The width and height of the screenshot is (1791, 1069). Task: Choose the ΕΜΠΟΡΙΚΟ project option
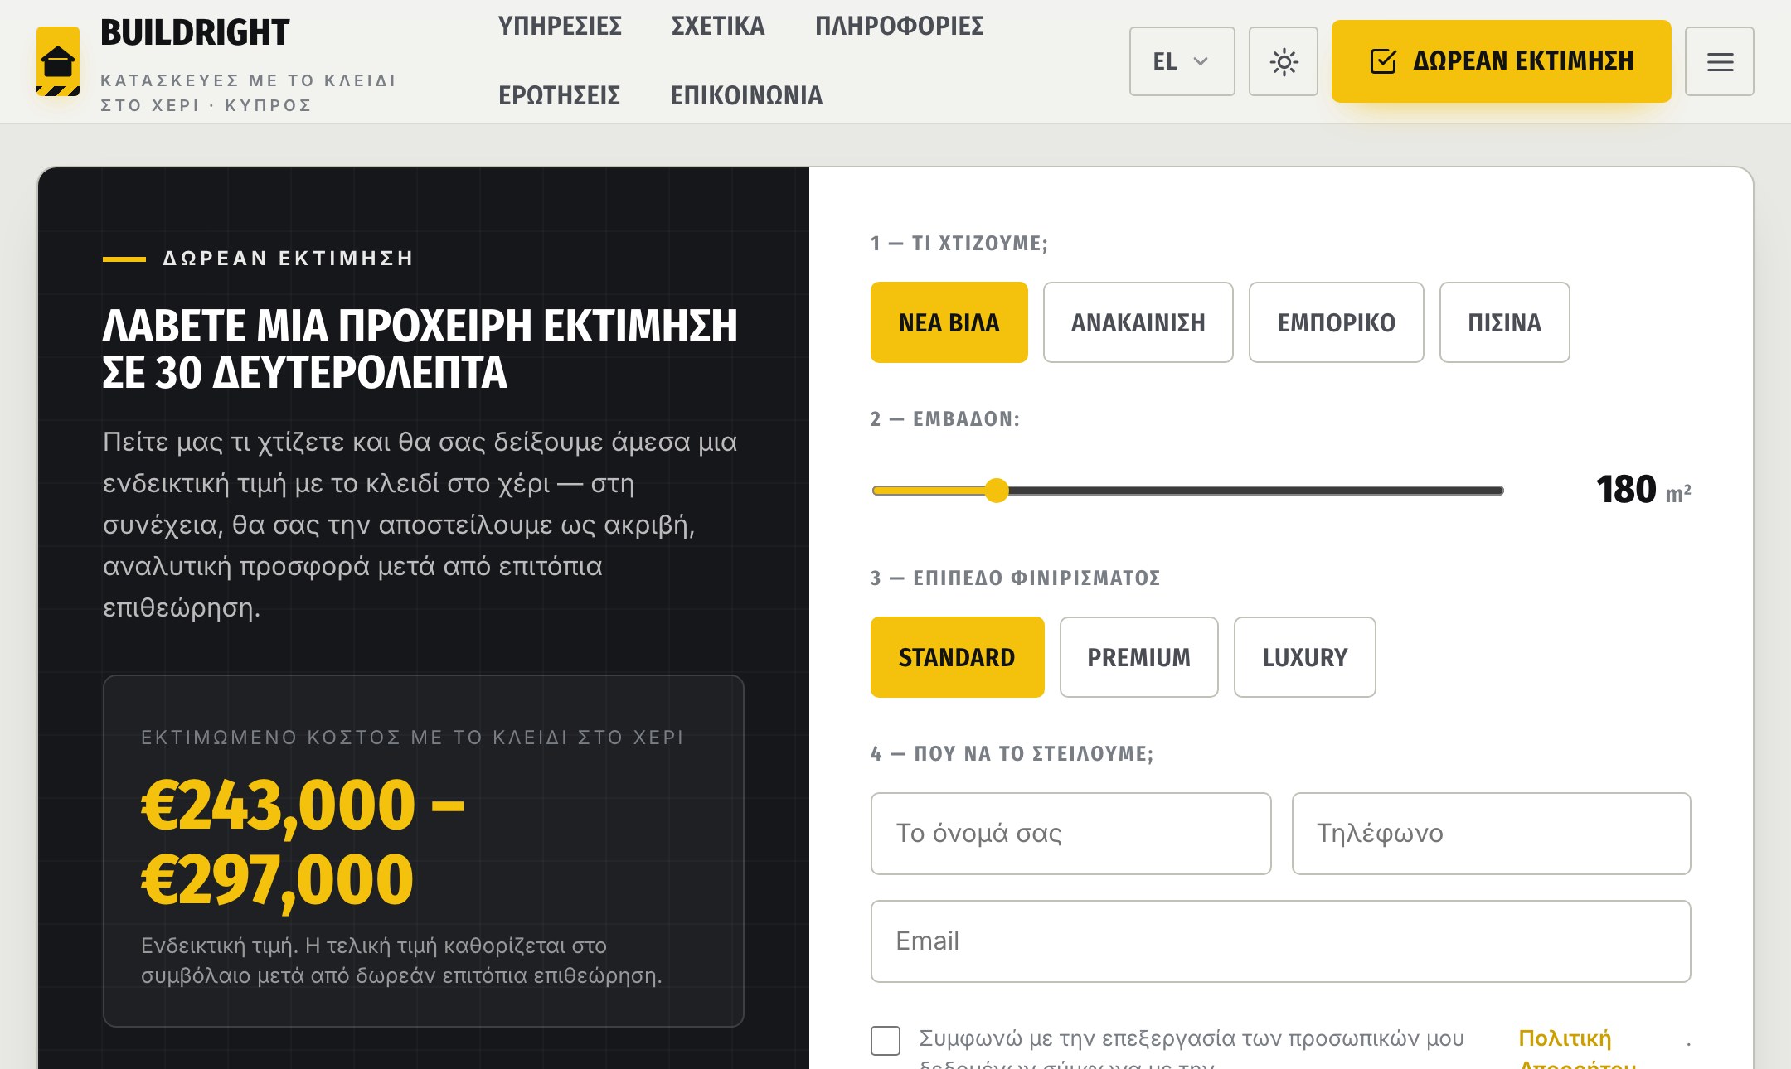click(1336, 322)
